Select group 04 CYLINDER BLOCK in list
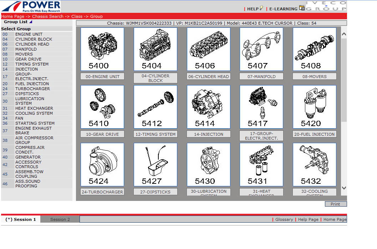 [36, 39]
